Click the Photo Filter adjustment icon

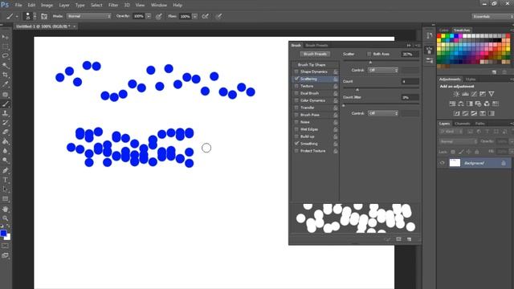(479, 104)
